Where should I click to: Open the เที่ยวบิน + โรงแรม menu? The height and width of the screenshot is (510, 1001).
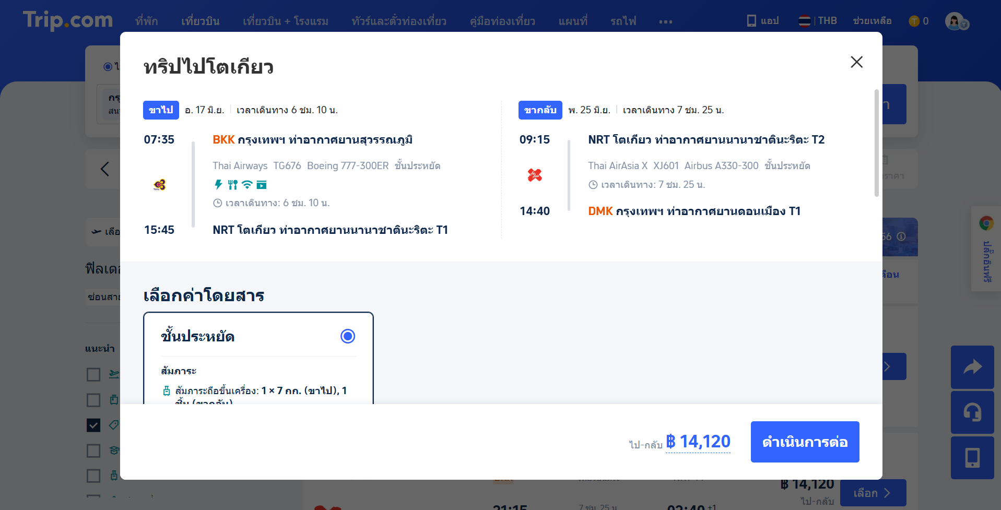[286, 21]
